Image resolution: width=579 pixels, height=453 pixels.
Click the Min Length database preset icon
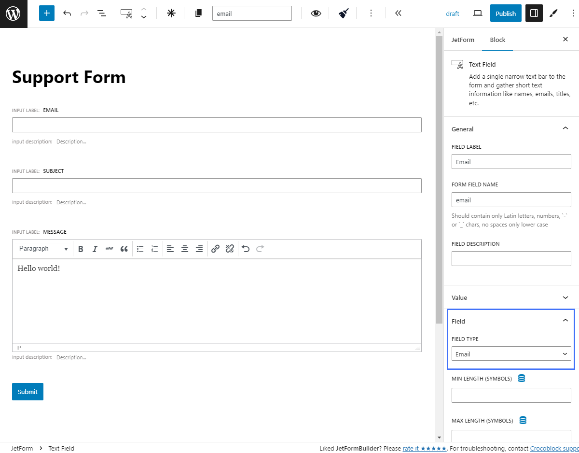click(x=522, y=378)
